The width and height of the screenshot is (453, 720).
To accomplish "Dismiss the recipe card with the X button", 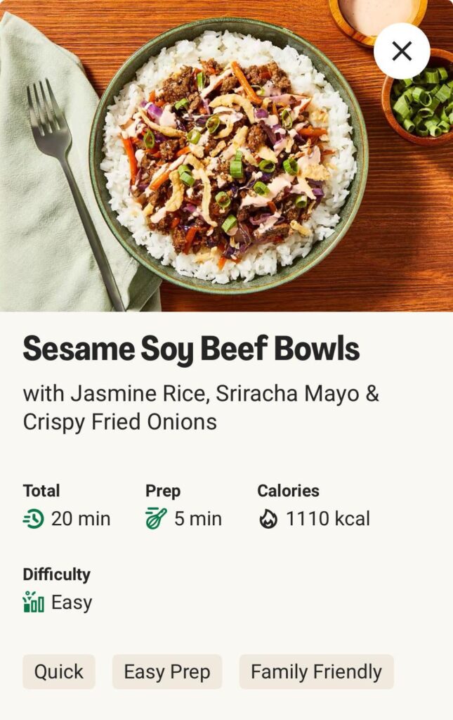I will (402, 51).
